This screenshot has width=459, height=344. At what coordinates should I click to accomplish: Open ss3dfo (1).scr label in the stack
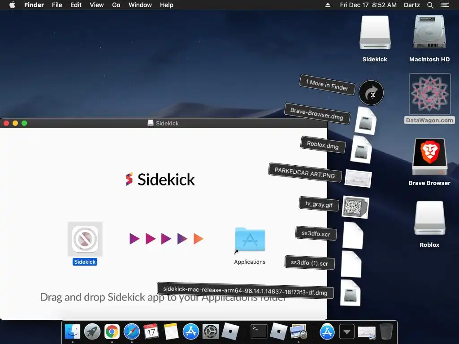[309, 262]
